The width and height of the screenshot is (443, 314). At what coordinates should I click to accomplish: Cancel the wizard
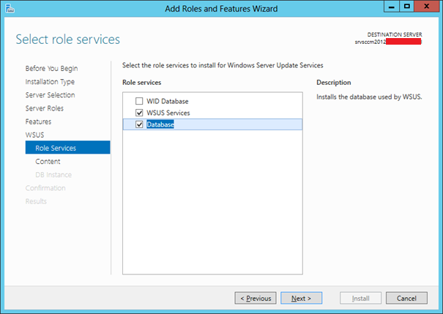click(406, 298)
